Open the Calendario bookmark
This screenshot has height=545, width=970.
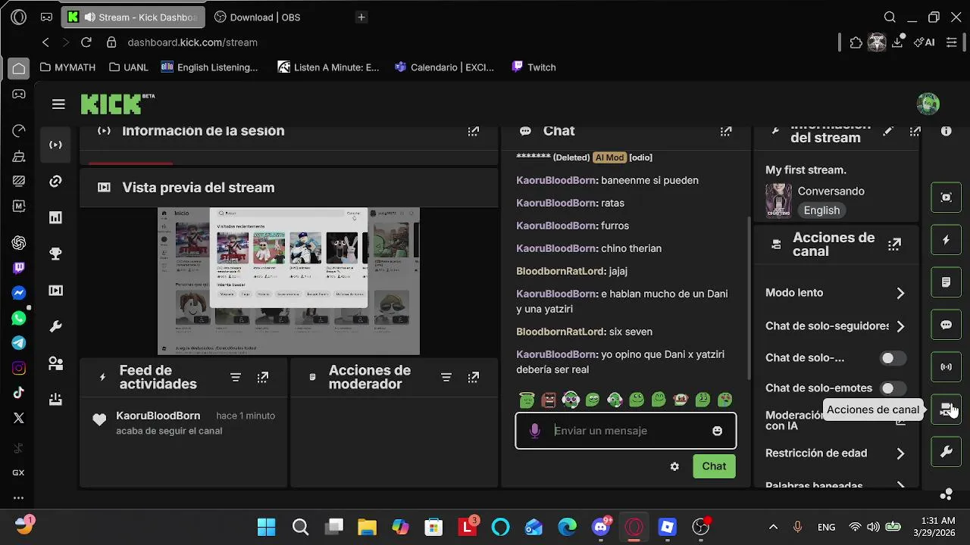pos(445,67)
